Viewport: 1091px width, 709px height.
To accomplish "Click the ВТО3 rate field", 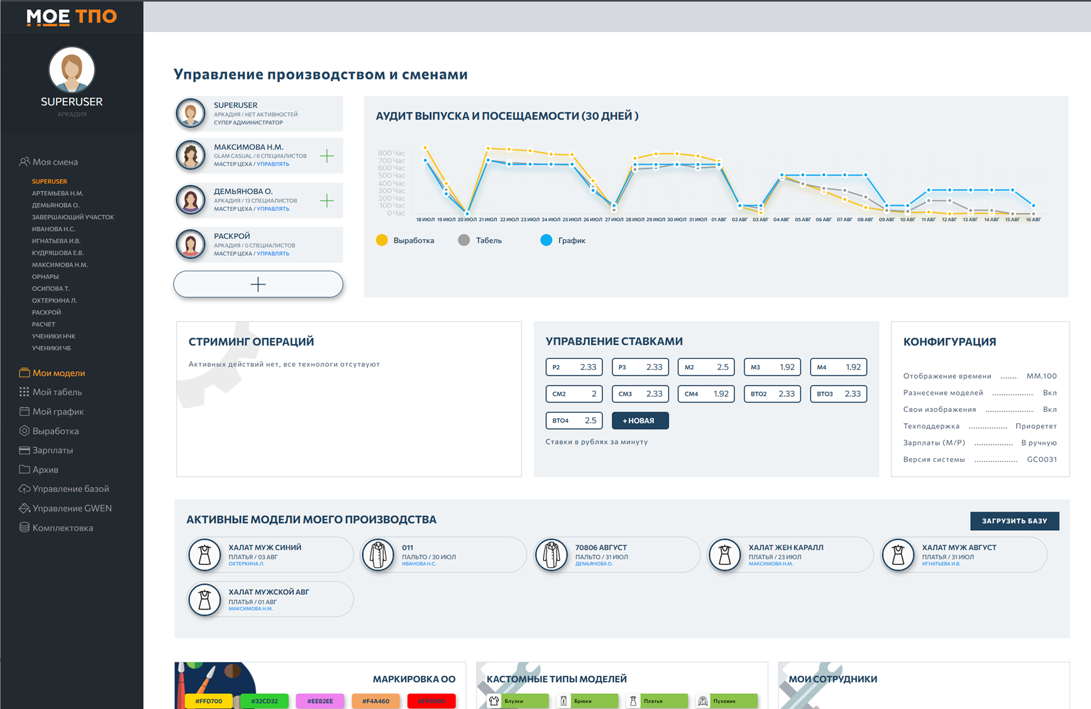I will tap(838, 394).
